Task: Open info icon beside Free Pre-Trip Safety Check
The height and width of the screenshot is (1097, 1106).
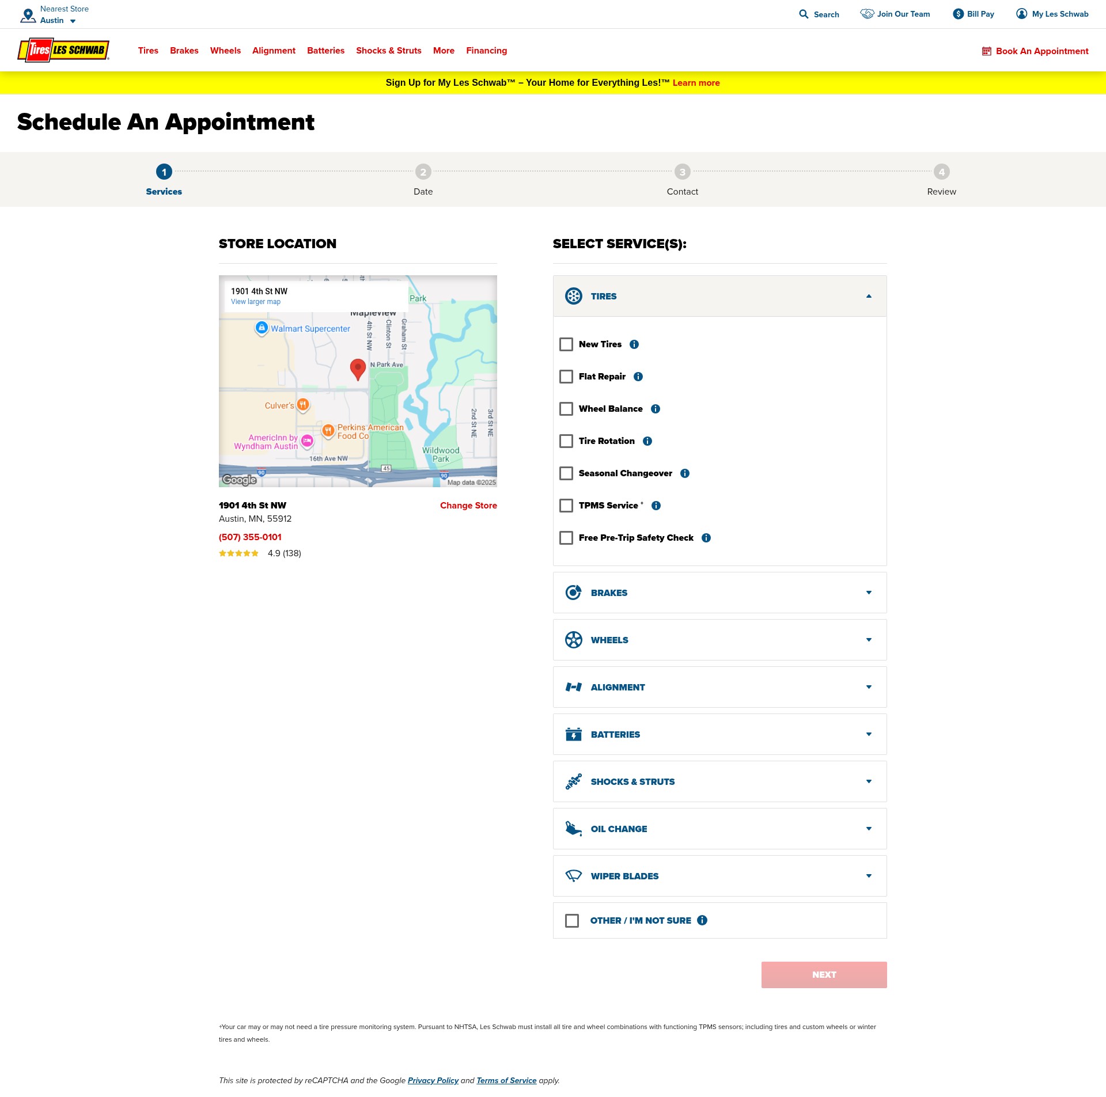Action: coord(706,538)
